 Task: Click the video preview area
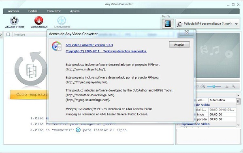pos(218,55)
